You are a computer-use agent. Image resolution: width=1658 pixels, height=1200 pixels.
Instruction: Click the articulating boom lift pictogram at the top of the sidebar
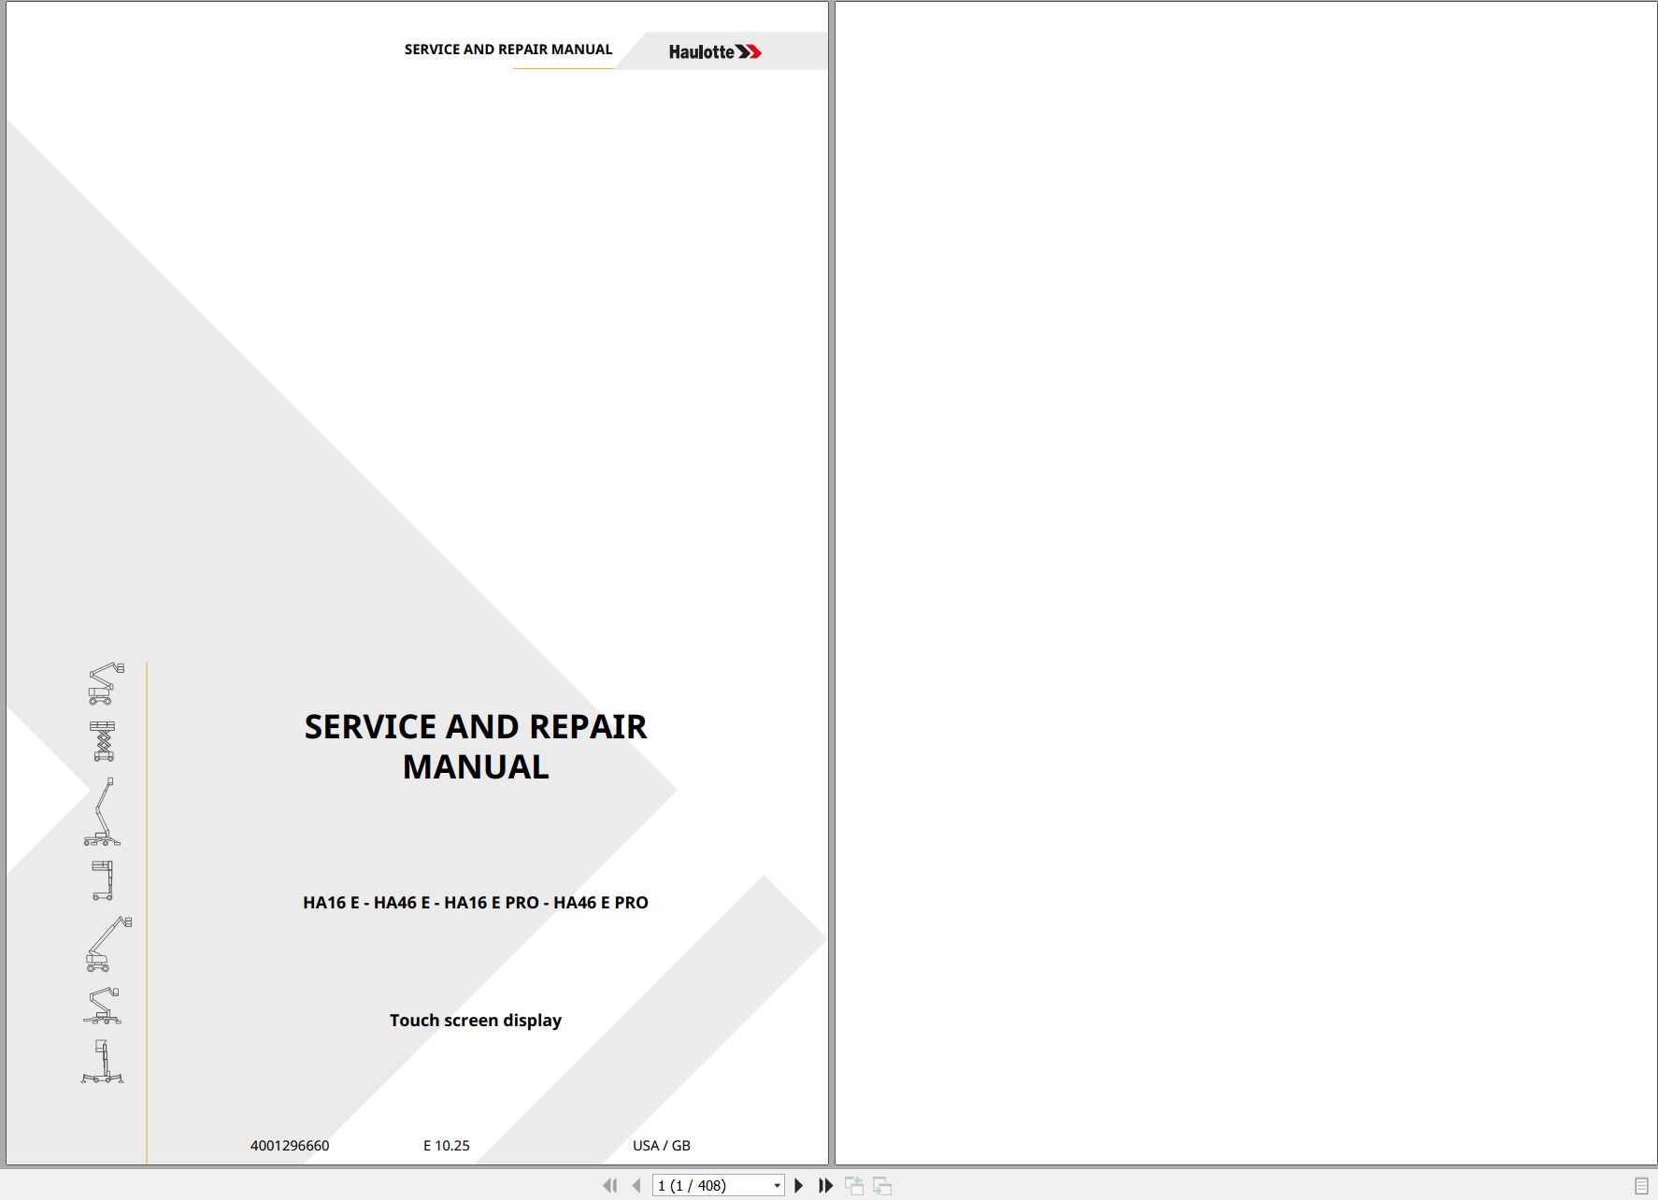(106, 683)
